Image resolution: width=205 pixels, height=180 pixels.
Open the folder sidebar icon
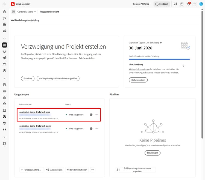coord(4,64)
